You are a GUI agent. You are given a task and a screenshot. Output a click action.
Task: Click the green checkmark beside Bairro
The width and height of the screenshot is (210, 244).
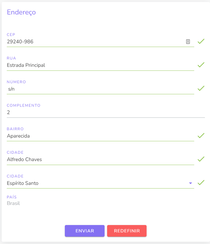tap(201, 136)
